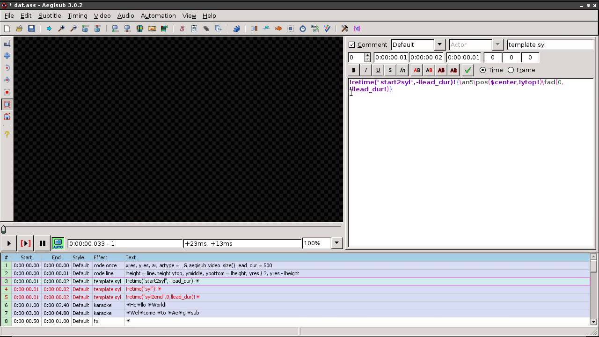Image resolution: width=599 pixels, height=337 pixels.
Task: Open the Edit menu
Action: [26, 15]
